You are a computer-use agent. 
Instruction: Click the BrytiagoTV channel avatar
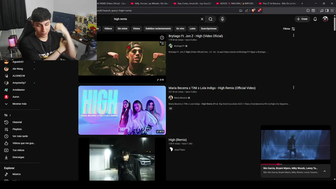tap(171, 46)
